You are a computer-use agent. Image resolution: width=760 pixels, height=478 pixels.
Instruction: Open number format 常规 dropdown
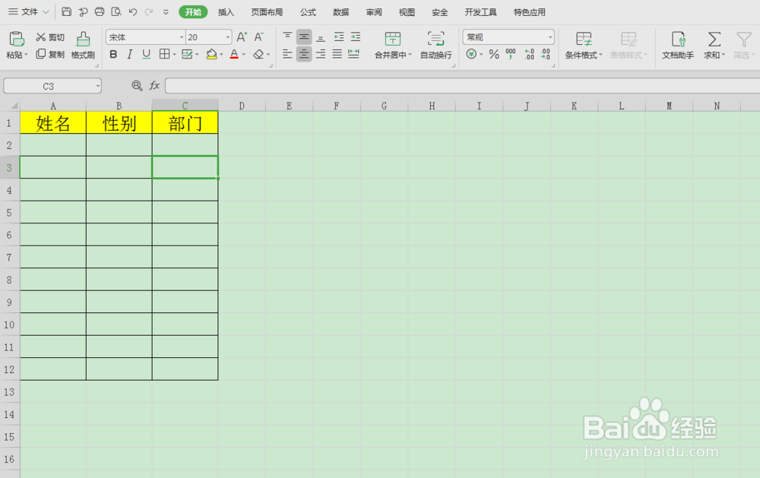(550, 37)
